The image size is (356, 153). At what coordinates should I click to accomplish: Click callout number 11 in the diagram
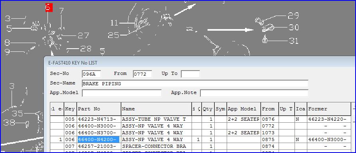(x=115, y=23)
